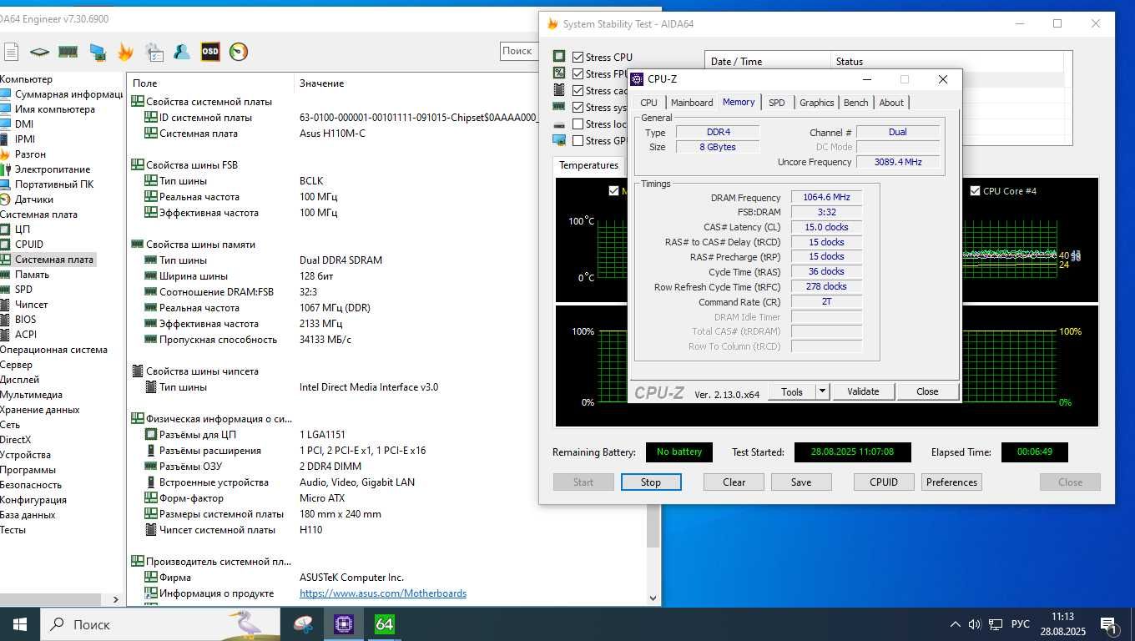
Task: Open BIOS node in sidebar tree
Action: pos(25,320)
